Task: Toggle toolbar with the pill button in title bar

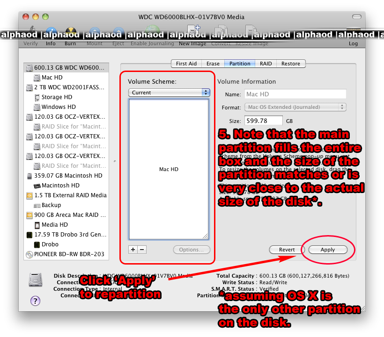Action: pos(356,17)
